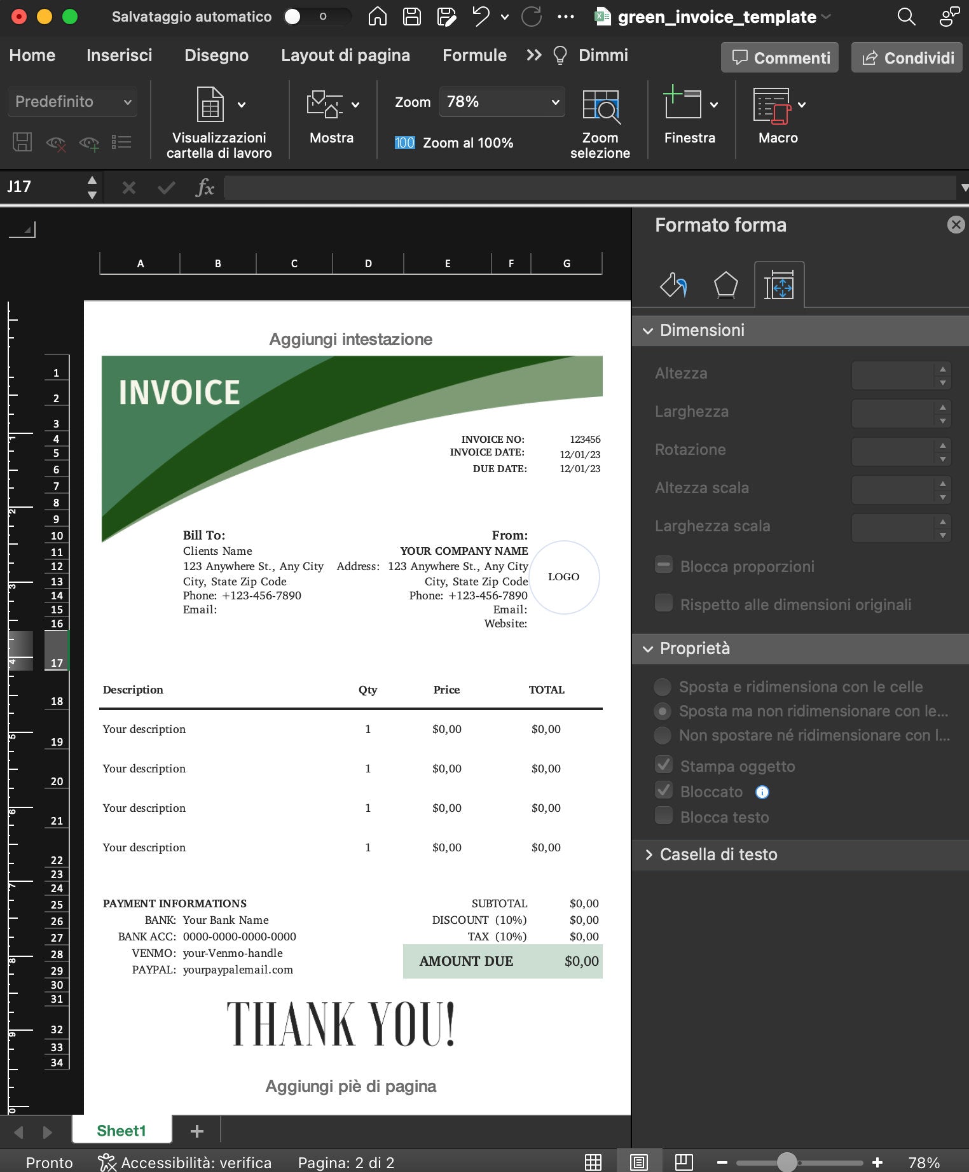The width and height of the screenshot is (969, 1172).
Task: Click the Condividi button
Action: coord(907,58)
